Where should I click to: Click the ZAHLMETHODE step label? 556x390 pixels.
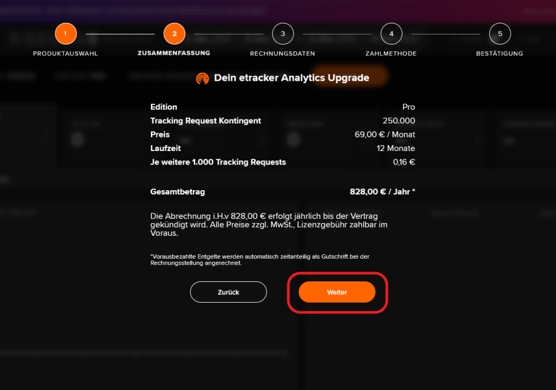tap(391, 54)
